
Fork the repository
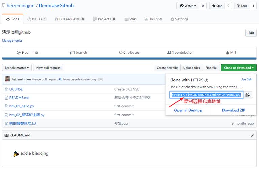(242, 6)
